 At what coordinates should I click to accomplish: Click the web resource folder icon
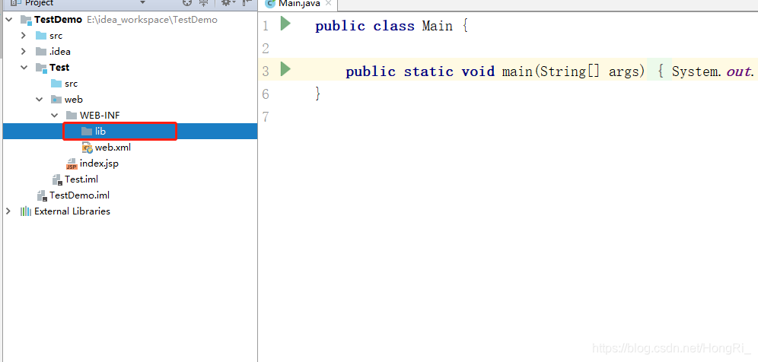[x=56, y=100]
